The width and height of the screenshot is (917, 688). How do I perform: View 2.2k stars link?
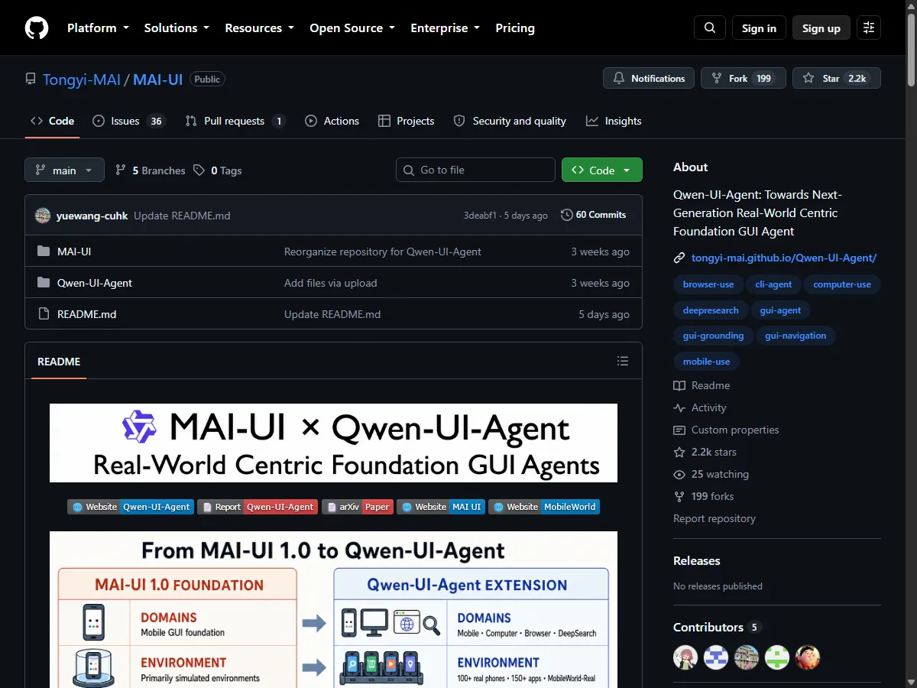(705, 452)
